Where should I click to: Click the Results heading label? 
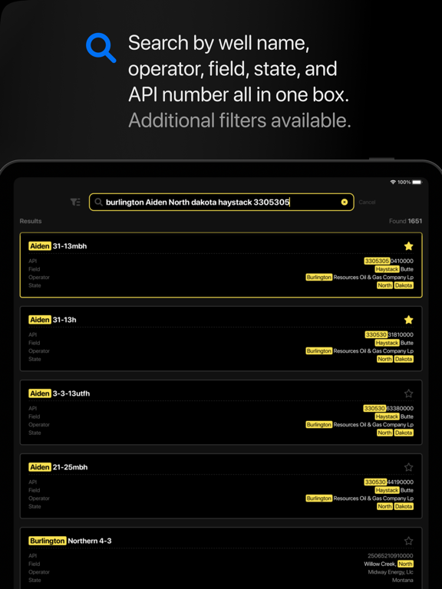click(x=31, y=221)
